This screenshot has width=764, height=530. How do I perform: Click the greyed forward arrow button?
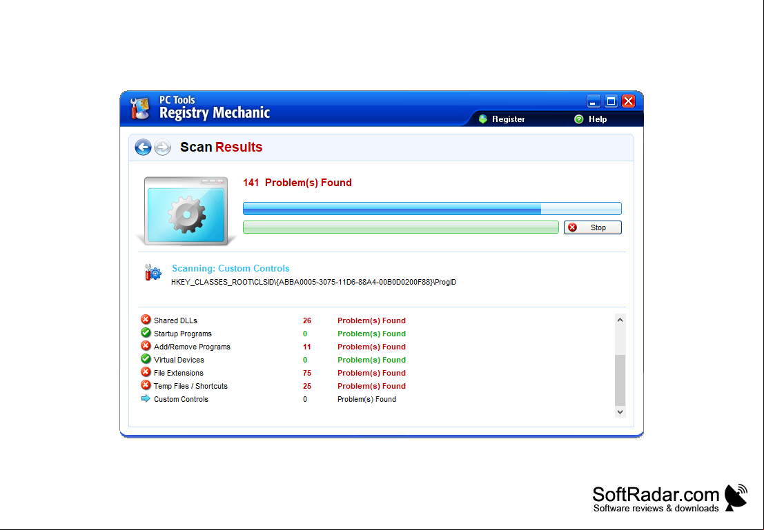pos(163,147)
